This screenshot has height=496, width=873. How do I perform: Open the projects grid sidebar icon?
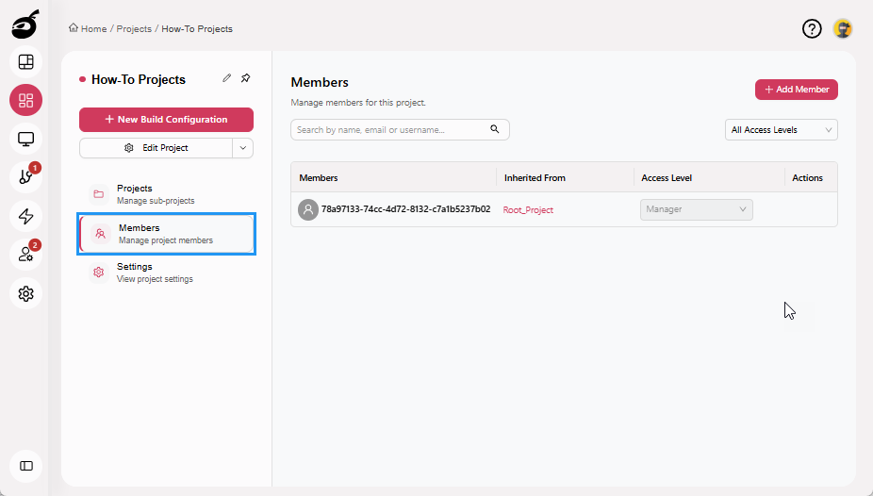coord(26,100)
